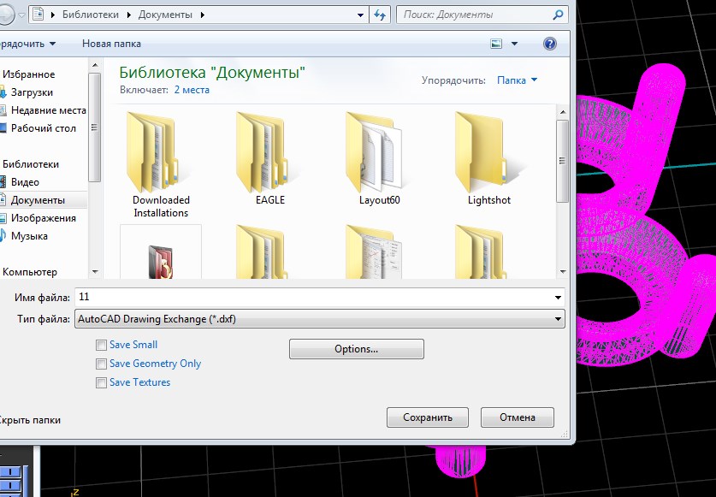Click the Options... button
The width and height of the screenshot is (716, 497).
[x=356, y=349]
